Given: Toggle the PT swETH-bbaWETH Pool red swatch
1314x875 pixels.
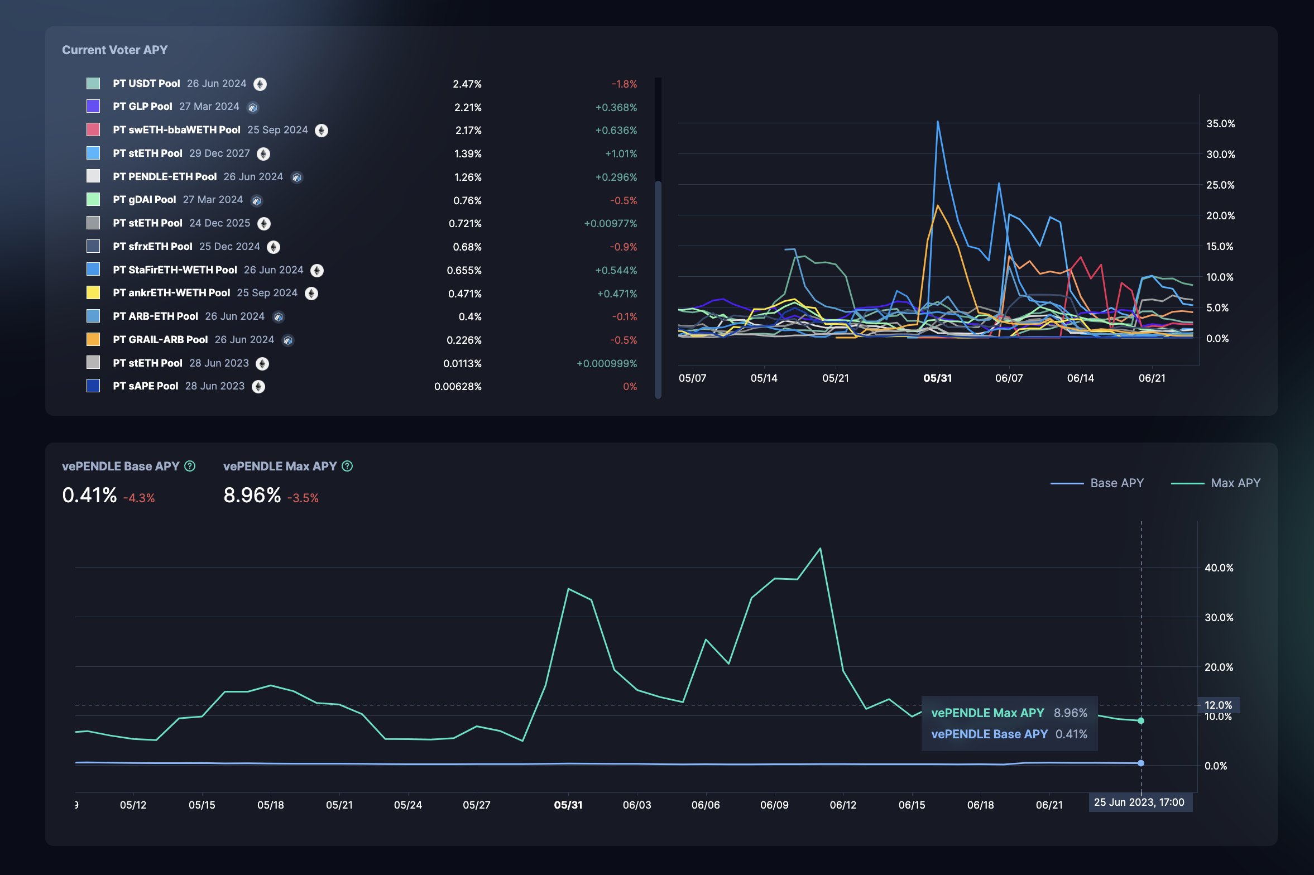Looking at the screenshot, I should coord(93,130).
